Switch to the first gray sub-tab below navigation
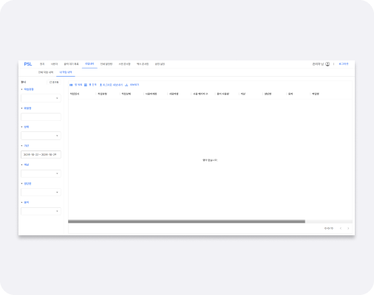Viewport: 374px width, 295px height. pyautogui.click(x=46, y=72)
